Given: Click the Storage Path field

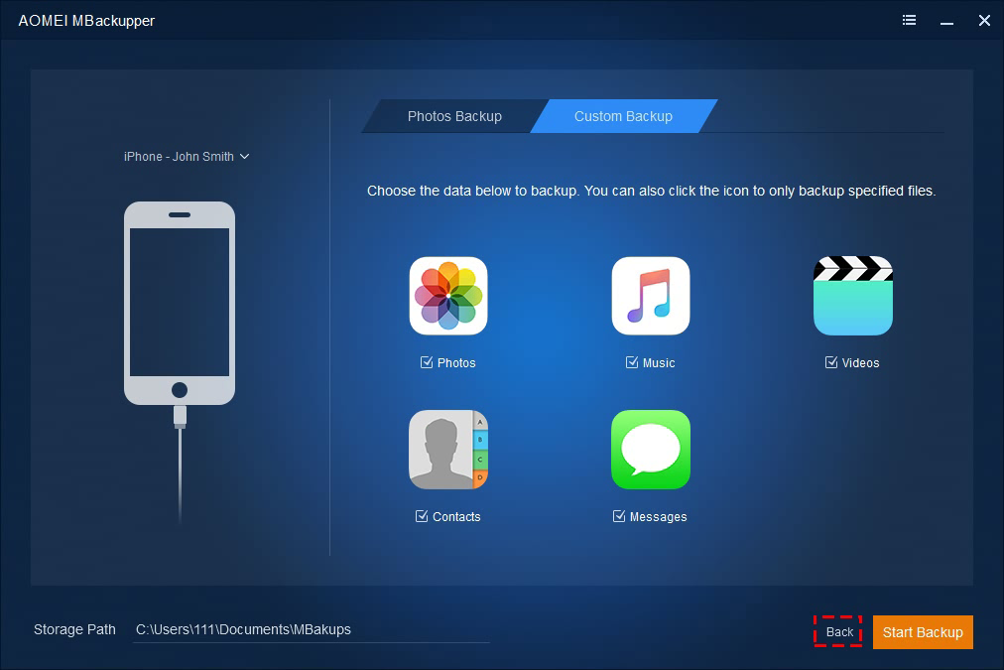Looking at the screenshot, I should [x=312, y=629].
